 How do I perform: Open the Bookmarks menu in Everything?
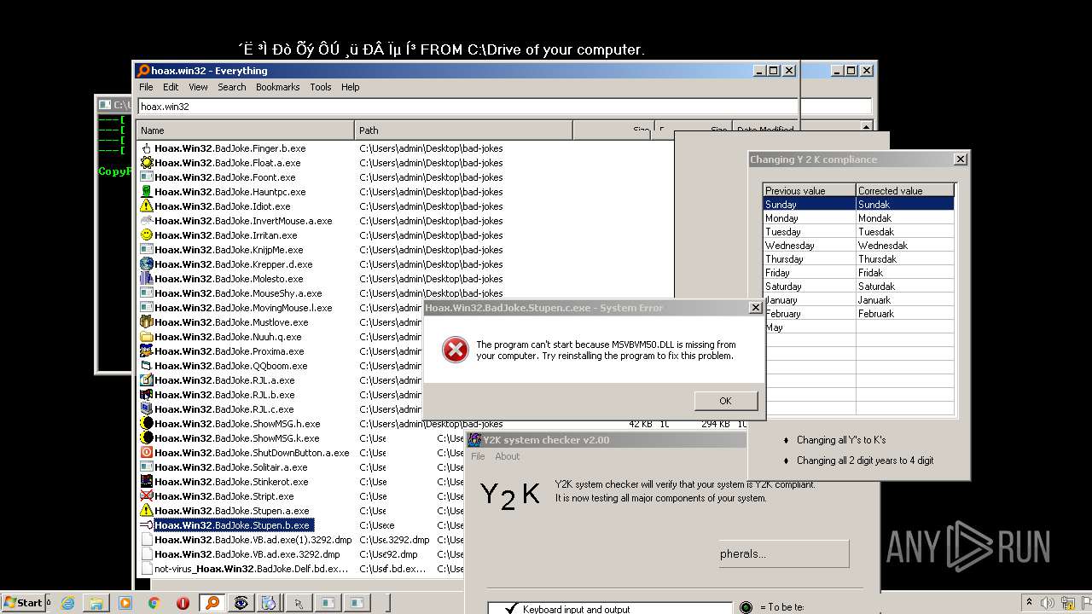point(277,87)
